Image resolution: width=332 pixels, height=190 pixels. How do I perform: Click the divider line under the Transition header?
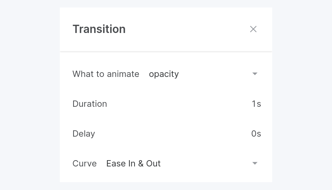(166, 51)
